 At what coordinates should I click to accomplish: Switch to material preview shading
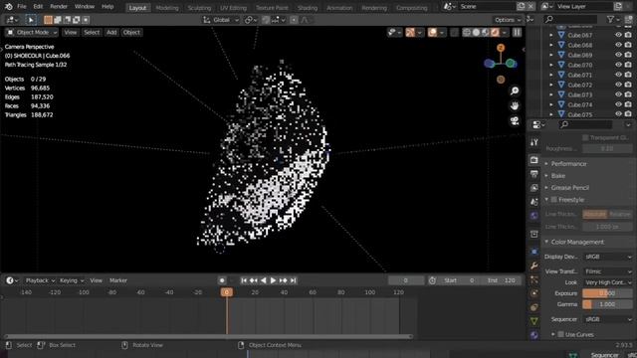pos(486,32)
